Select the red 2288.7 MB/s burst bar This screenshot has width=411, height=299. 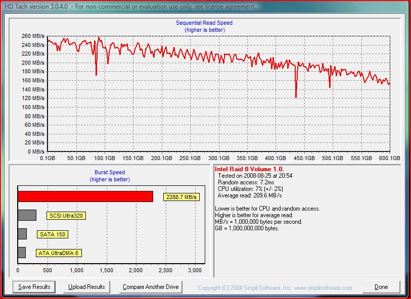(85, 196)
